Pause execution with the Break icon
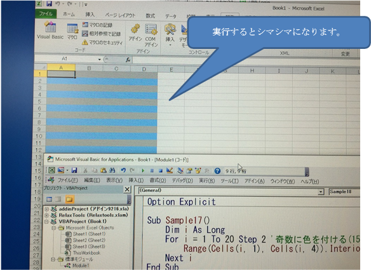The height and width of the screenshot is (270, 371). click(152, 170)
